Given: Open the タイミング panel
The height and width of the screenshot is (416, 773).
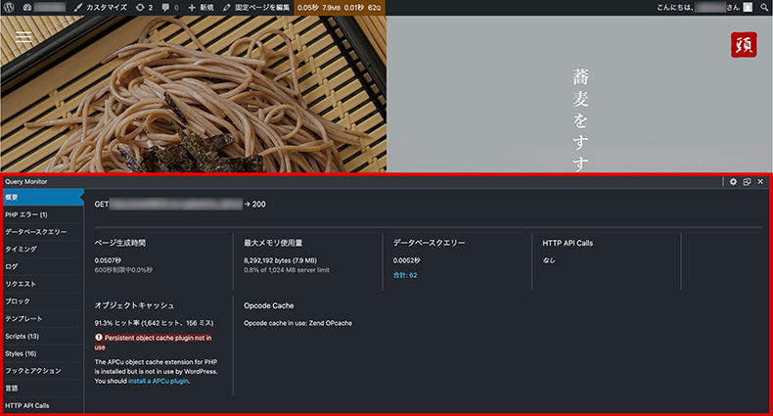Looking at the screenshot, I should pyautogui.click(x=43, y=250).
